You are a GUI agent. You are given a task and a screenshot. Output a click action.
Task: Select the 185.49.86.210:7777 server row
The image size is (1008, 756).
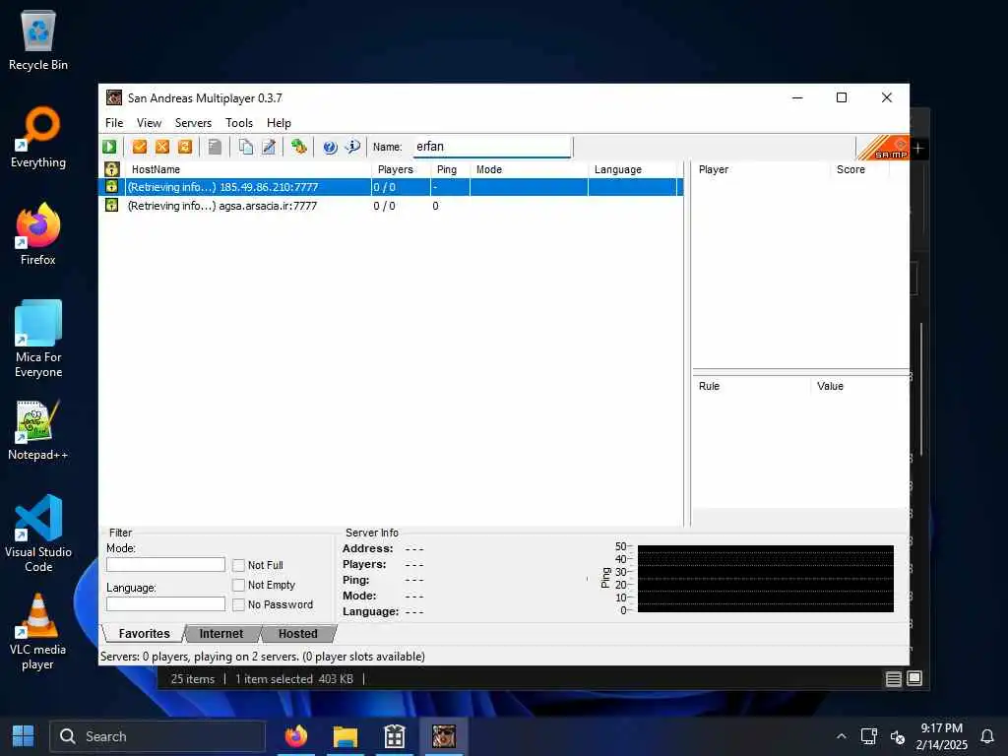[x=391, y=186]
